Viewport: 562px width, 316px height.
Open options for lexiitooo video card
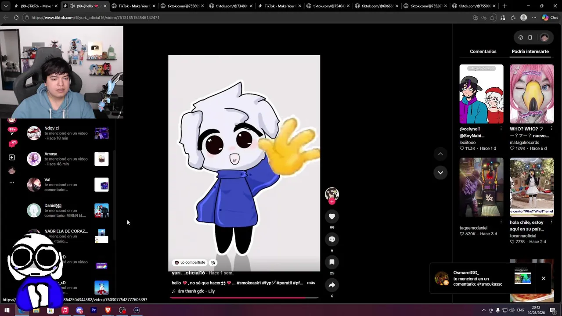pyautogui.click(x=501, y=129)
